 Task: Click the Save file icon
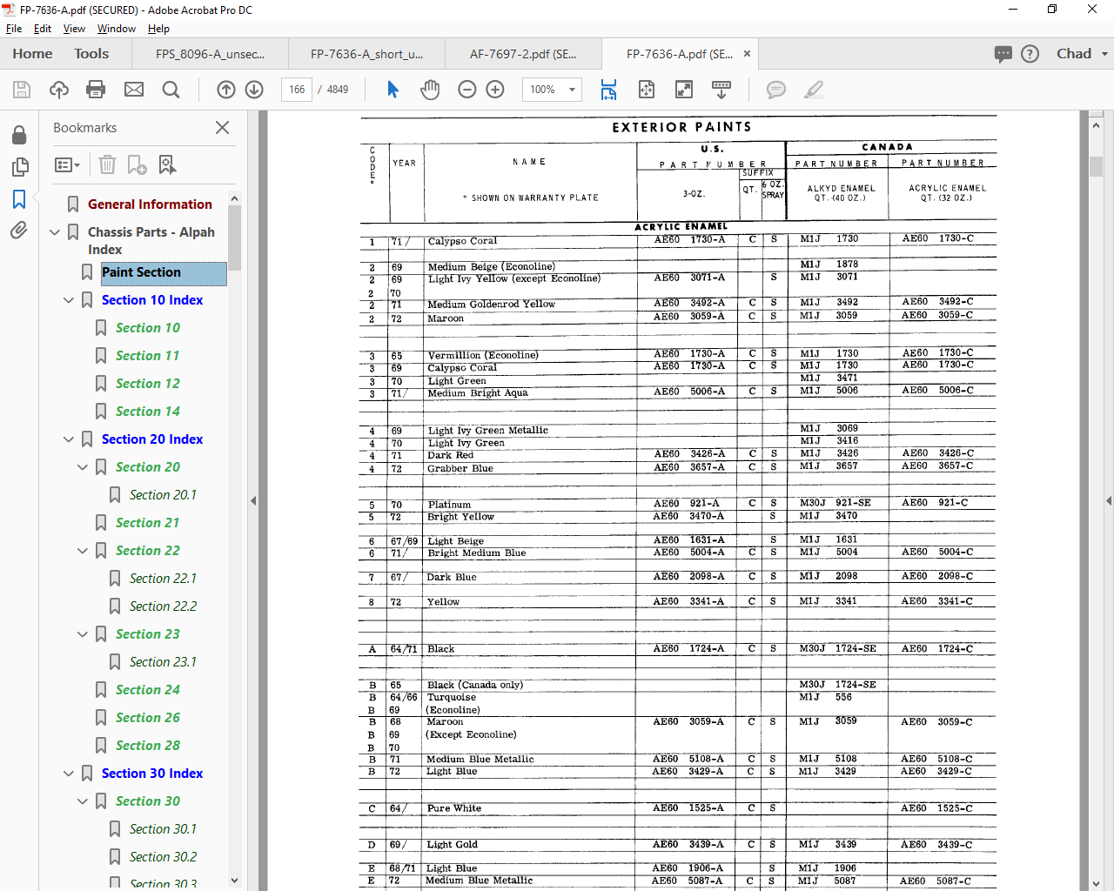(x=22, y=90)
